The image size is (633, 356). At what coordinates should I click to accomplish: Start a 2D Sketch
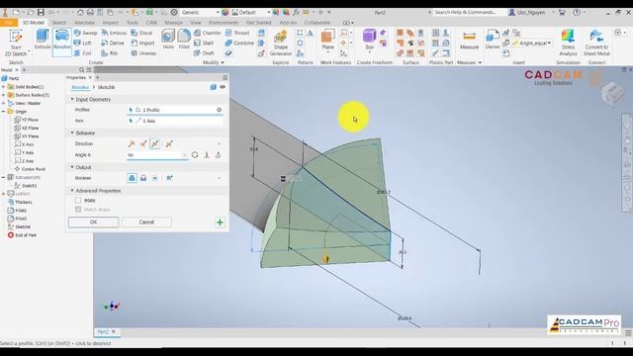point(16,43)
